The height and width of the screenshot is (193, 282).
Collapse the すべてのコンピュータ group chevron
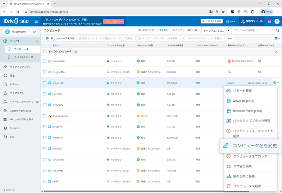click(276, 52)
